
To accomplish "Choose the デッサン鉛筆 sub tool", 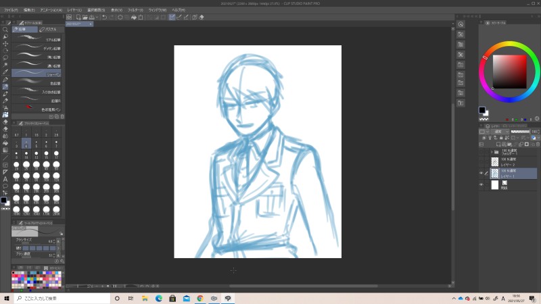I will (37, 47).
